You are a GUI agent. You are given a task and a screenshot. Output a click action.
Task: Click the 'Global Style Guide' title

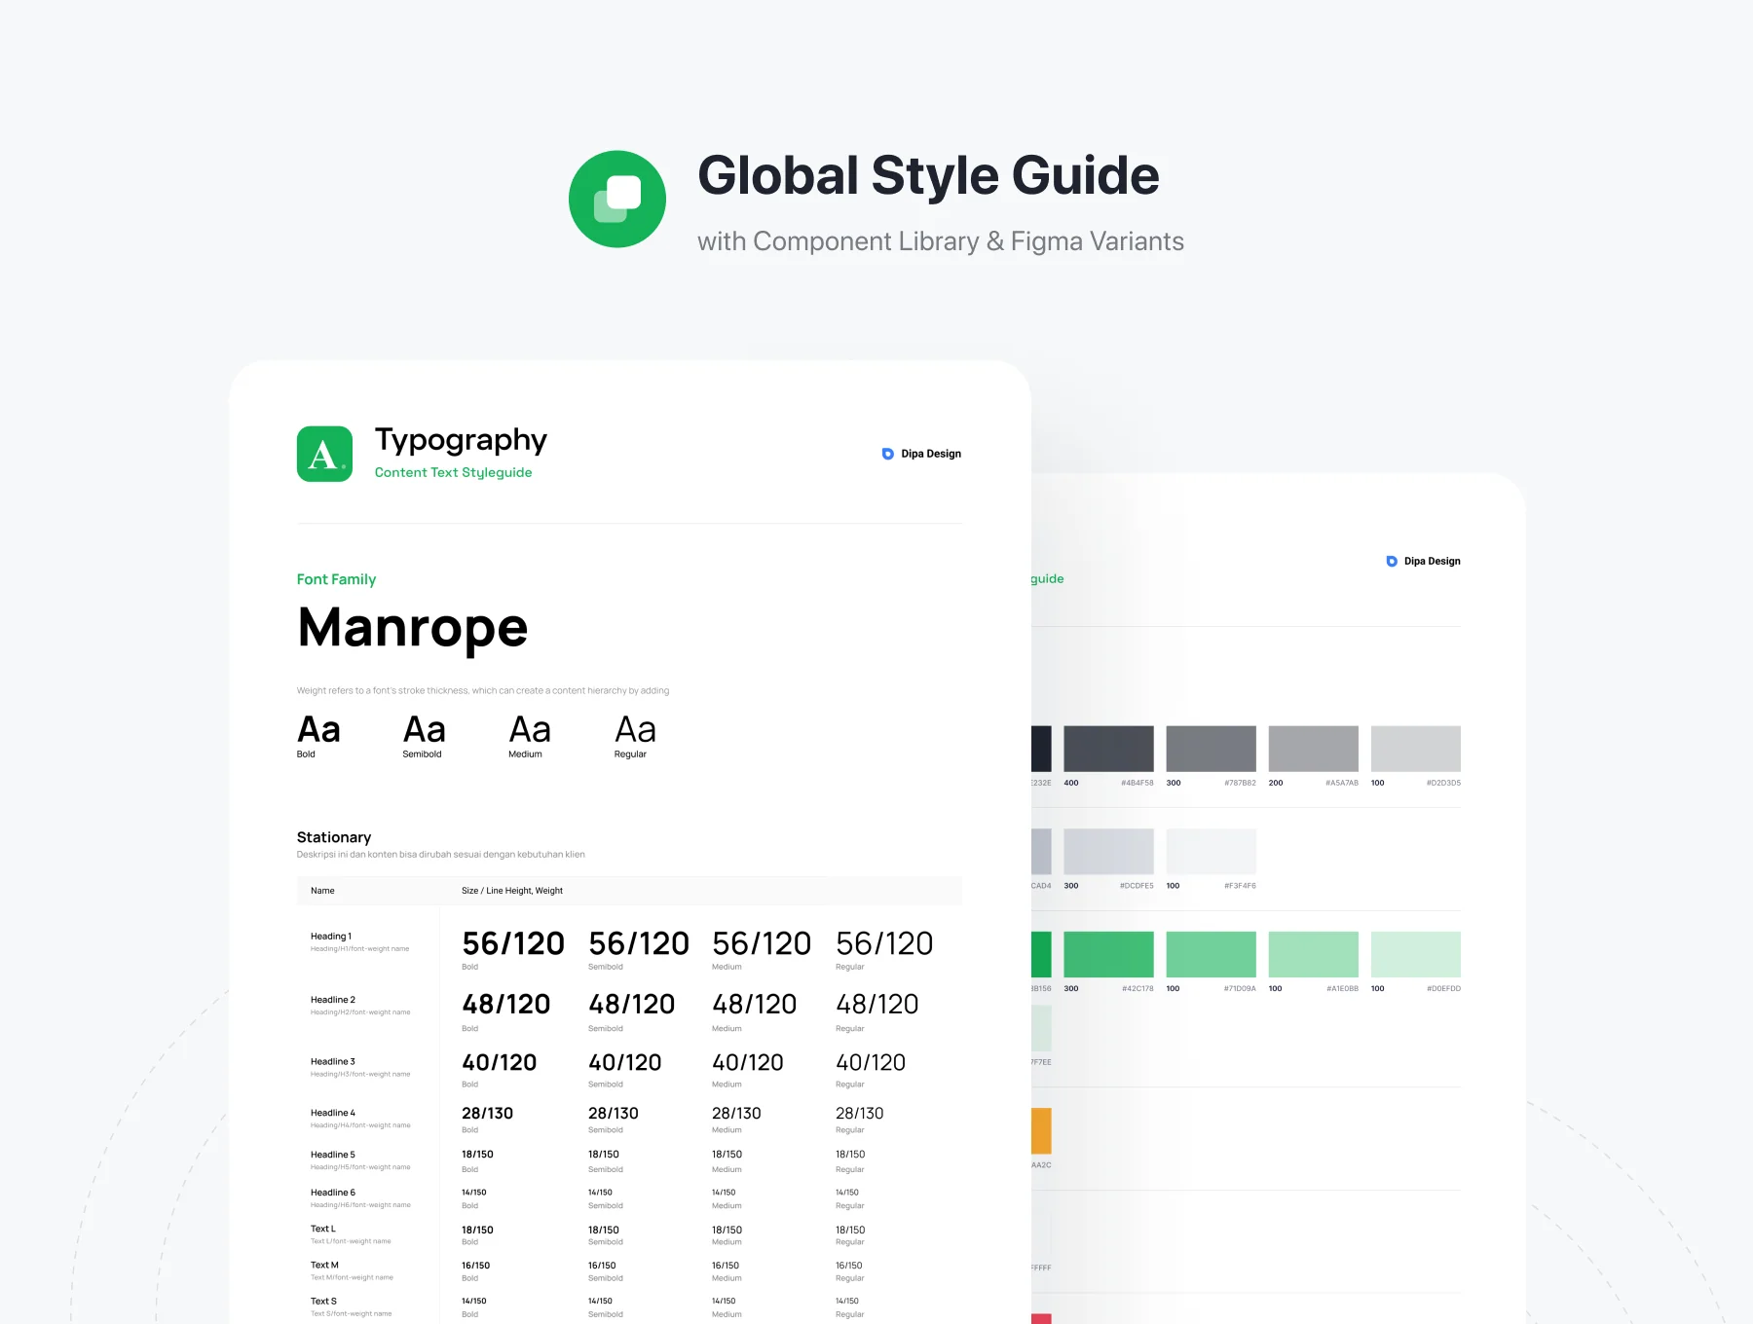pyautogui.click(x=928, y=175)
